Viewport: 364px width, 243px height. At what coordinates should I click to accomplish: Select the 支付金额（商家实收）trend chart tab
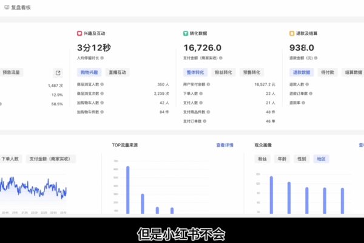pyautogui.click(x=50, y=159)
